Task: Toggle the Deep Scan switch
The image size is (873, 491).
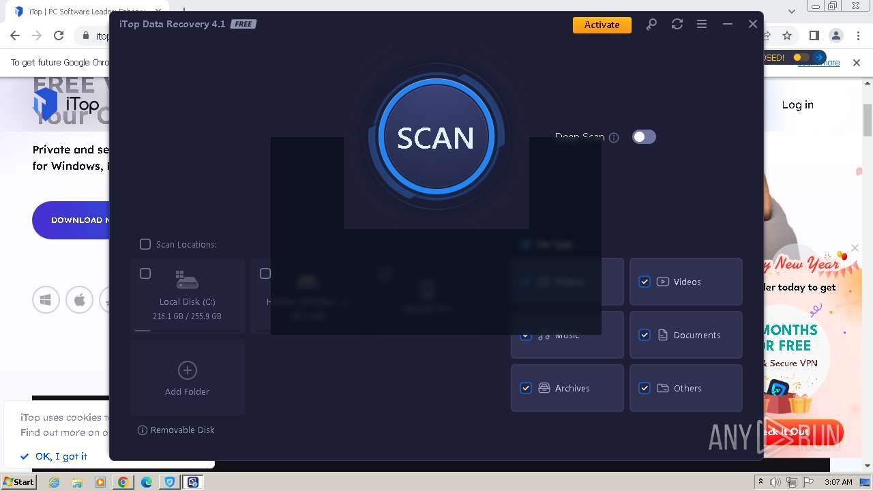Action: pos(644,137)
